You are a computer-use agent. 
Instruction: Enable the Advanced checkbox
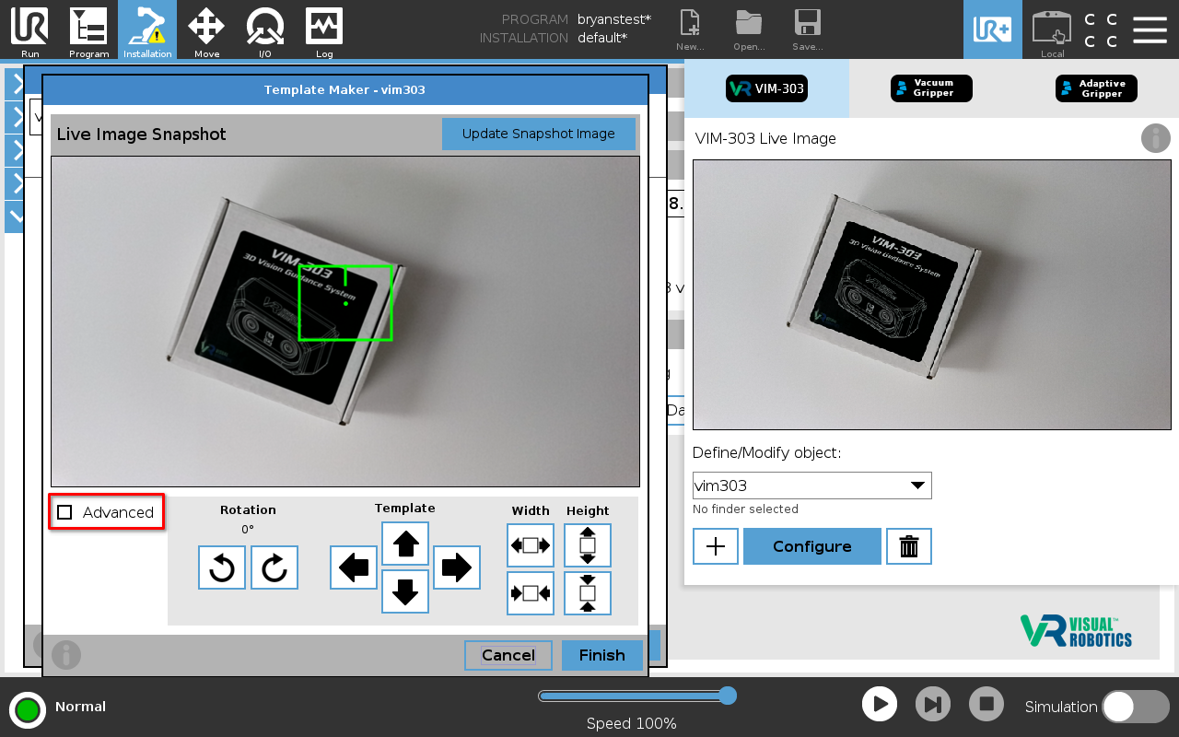(64, 512)
